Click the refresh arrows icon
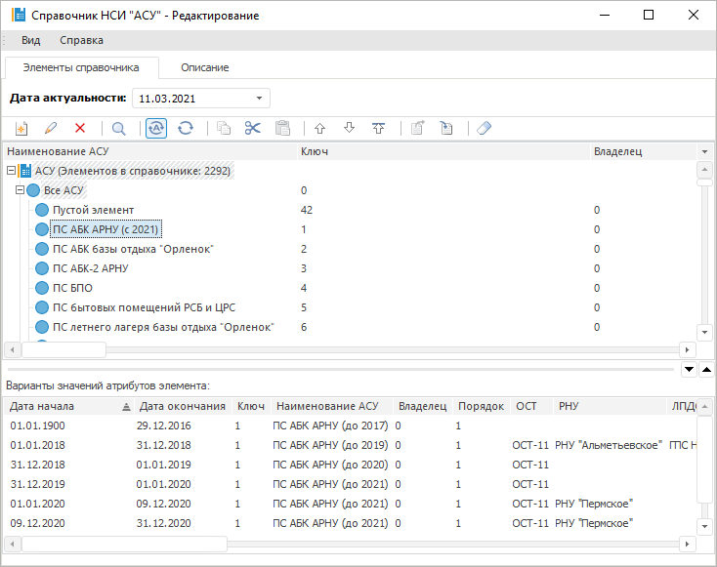The image size is (717, 567). (x=186, y=128)
